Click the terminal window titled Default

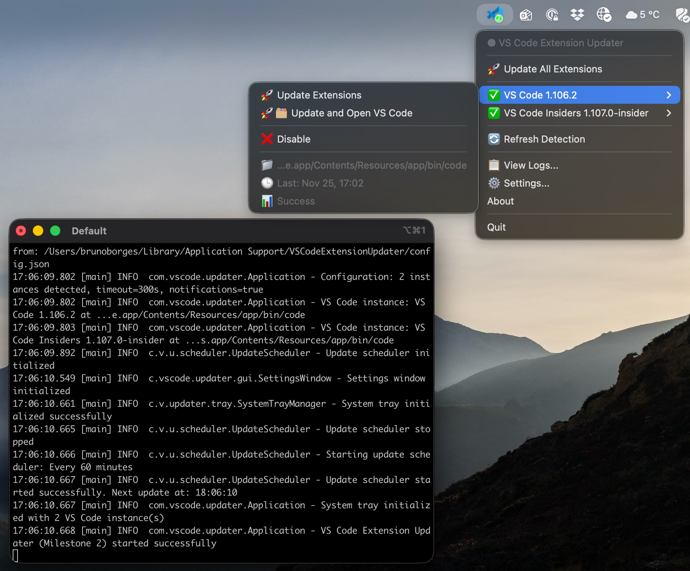pyautogui.click(x=89, y=231)
